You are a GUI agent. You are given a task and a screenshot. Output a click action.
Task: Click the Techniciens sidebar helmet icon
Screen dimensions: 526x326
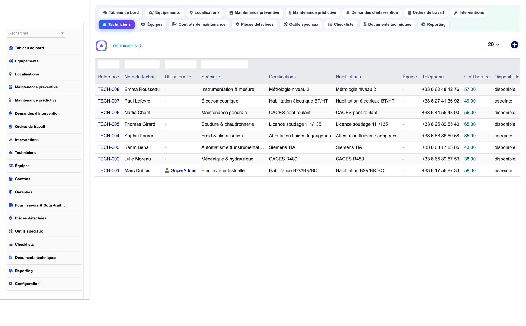pos(11,153)
